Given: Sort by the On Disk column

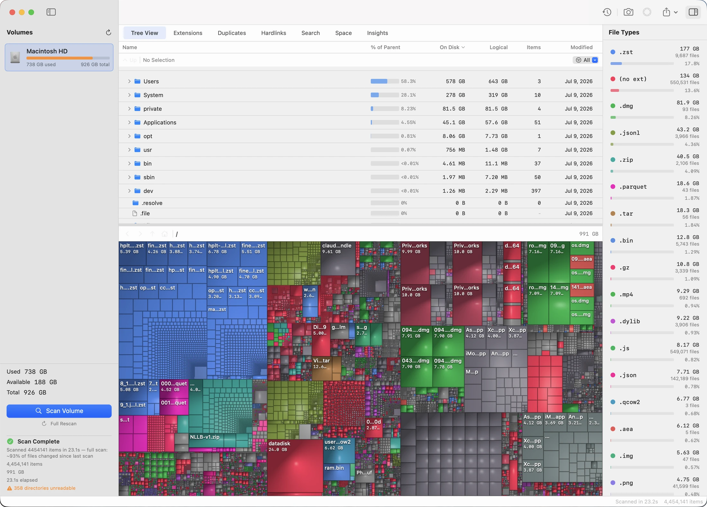Looking at the screenshot, I should pyautogui.click(x=452, y=47).
